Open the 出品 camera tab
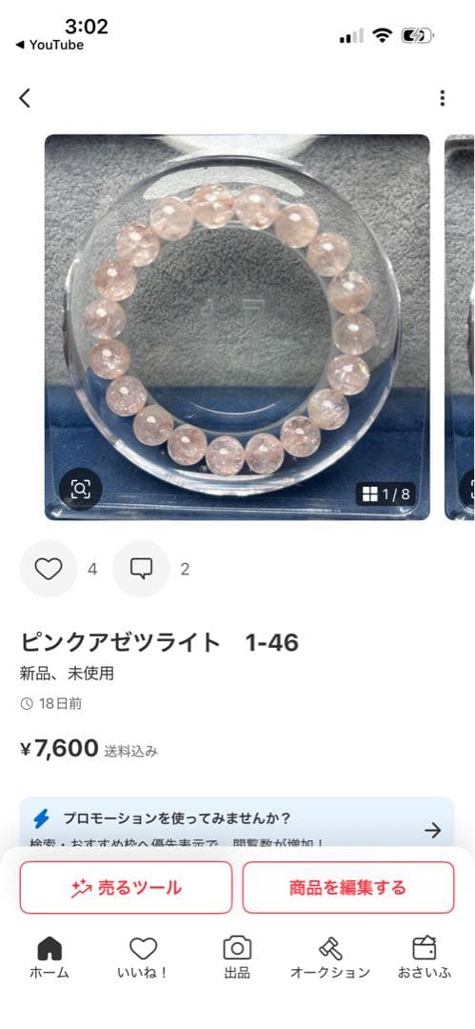 click(237, 958)
